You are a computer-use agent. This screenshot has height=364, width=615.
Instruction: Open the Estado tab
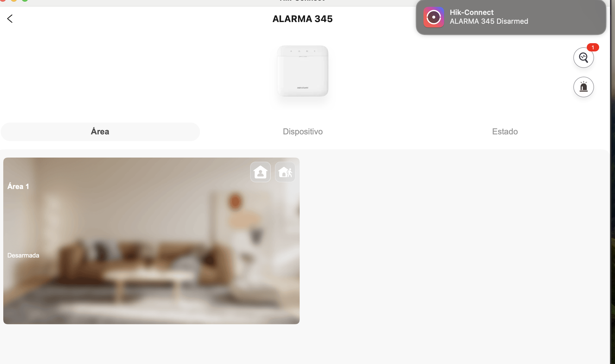pos(505,132)
